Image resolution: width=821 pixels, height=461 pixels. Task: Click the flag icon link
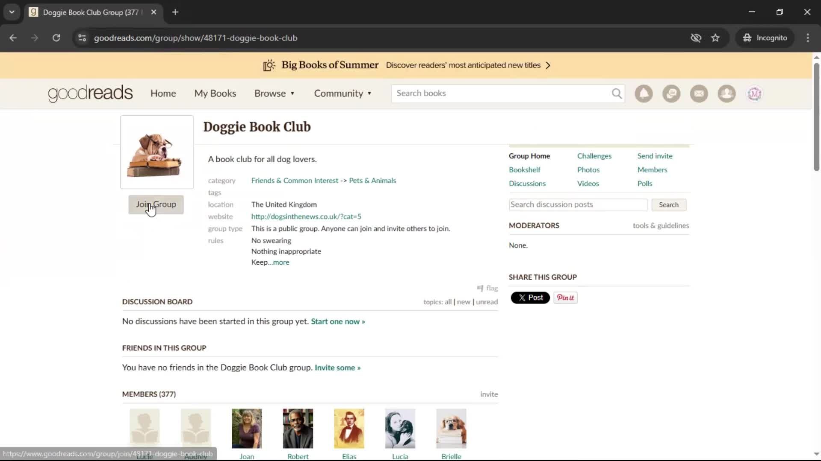click(487, 288)
